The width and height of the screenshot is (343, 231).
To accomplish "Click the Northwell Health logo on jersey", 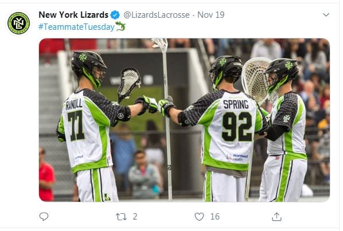I will (x=237, y=158).
